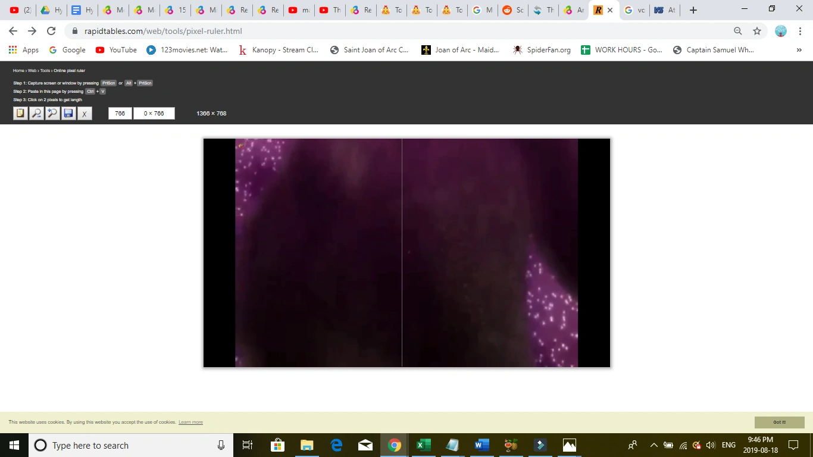Open the Joan of Arc - Maid bookmark
Image resolution: width=813 pixels, height=457 pixels.
click(461, 50)
